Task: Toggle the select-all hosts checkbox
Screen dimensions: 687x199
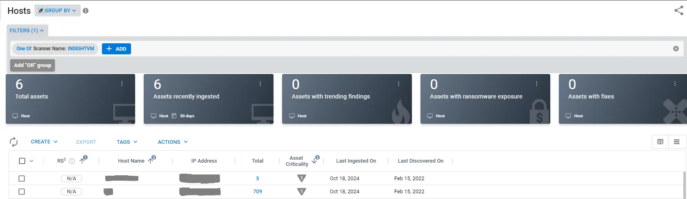Action: 22,161
